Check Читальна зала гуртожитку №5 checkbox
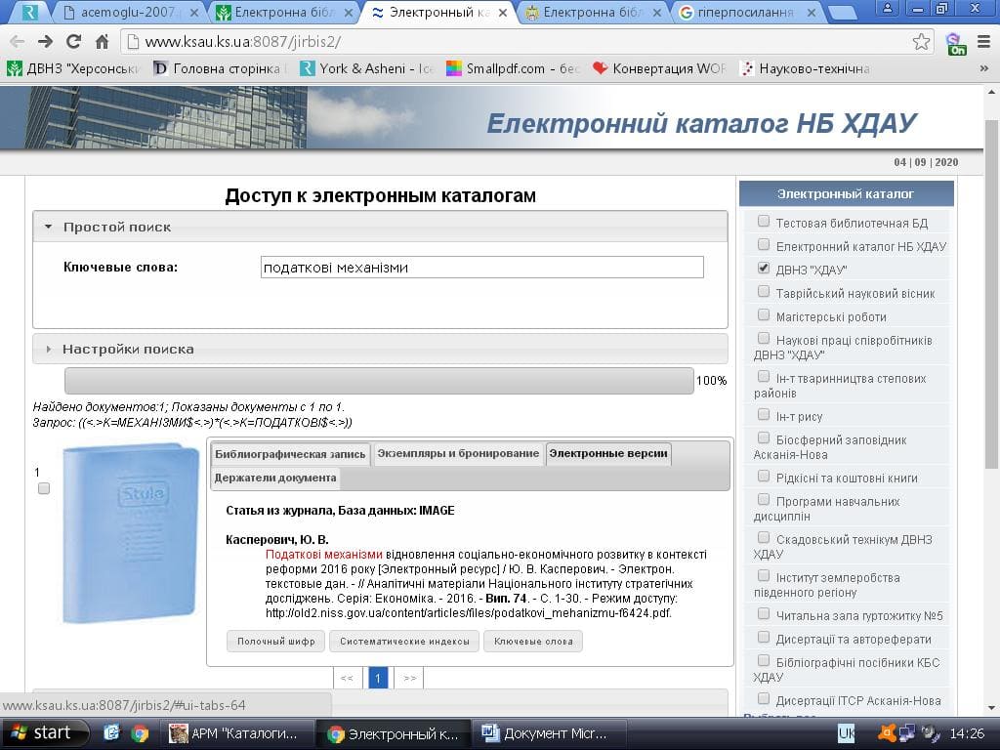This screenshot has height=750, width=1000. 764,613
